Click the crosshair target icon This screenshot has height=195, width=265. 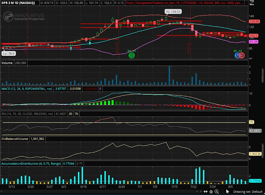211,192
